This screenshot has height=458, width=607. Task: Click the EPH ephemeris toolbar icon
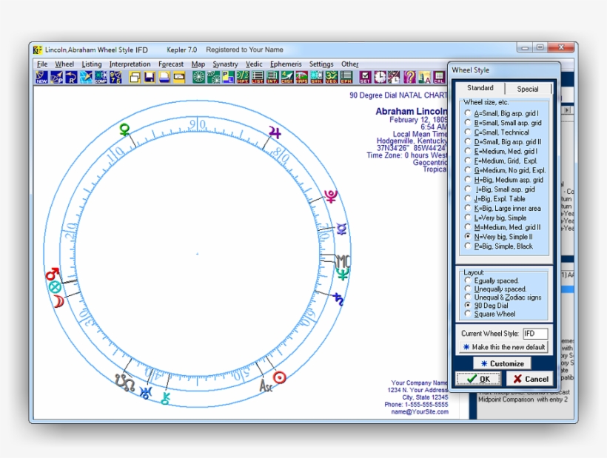click(x=346, y=77)
